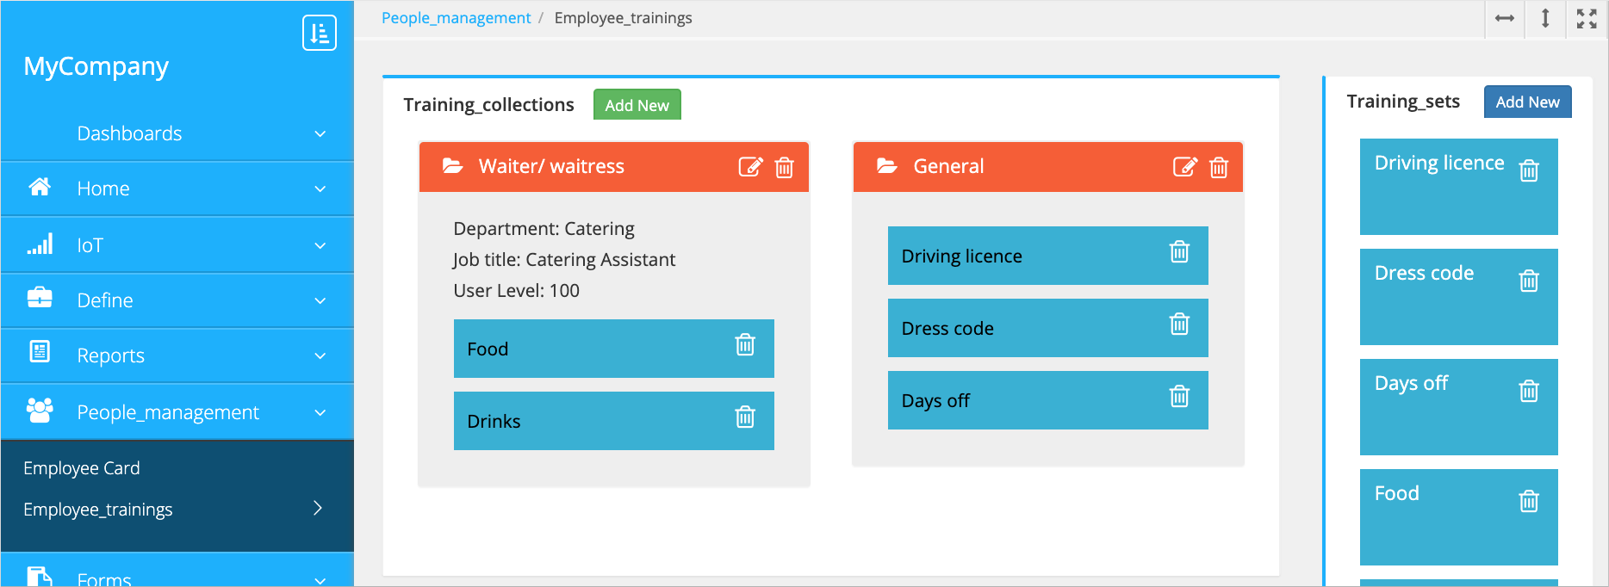The height and width of the screenshot is (587, 1609).
Task: Click edit icon on General collection
Action: click(x=1184, y=167)
